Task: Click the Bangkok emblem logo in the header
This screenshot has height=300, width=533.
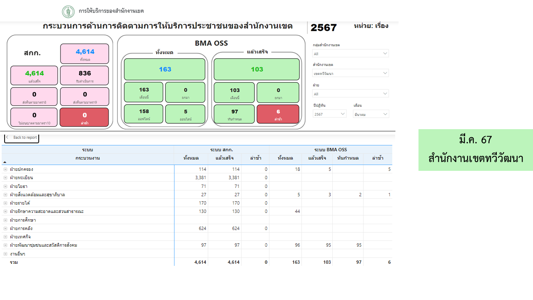Action: 68,11
